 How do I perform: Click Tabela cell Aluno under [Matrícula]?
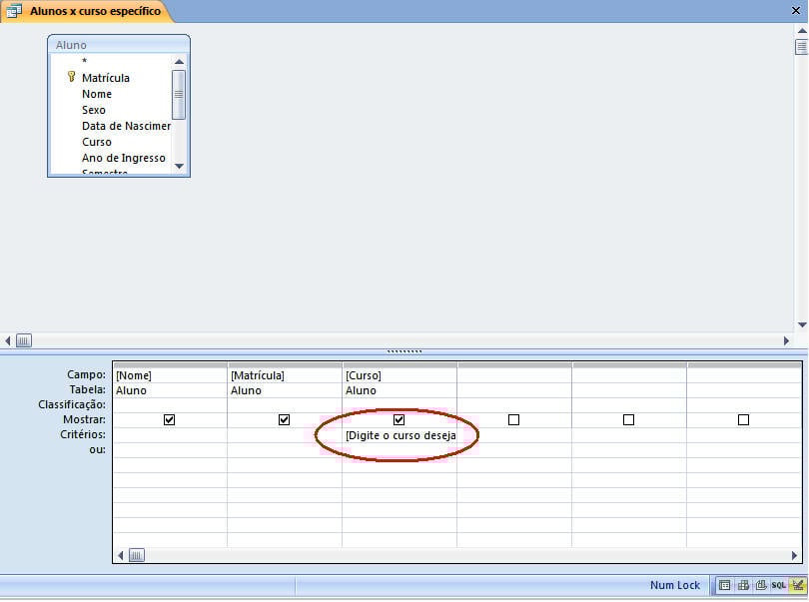(285, 390)
